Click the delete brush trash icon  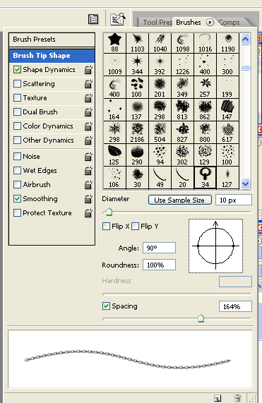[237, 398]
